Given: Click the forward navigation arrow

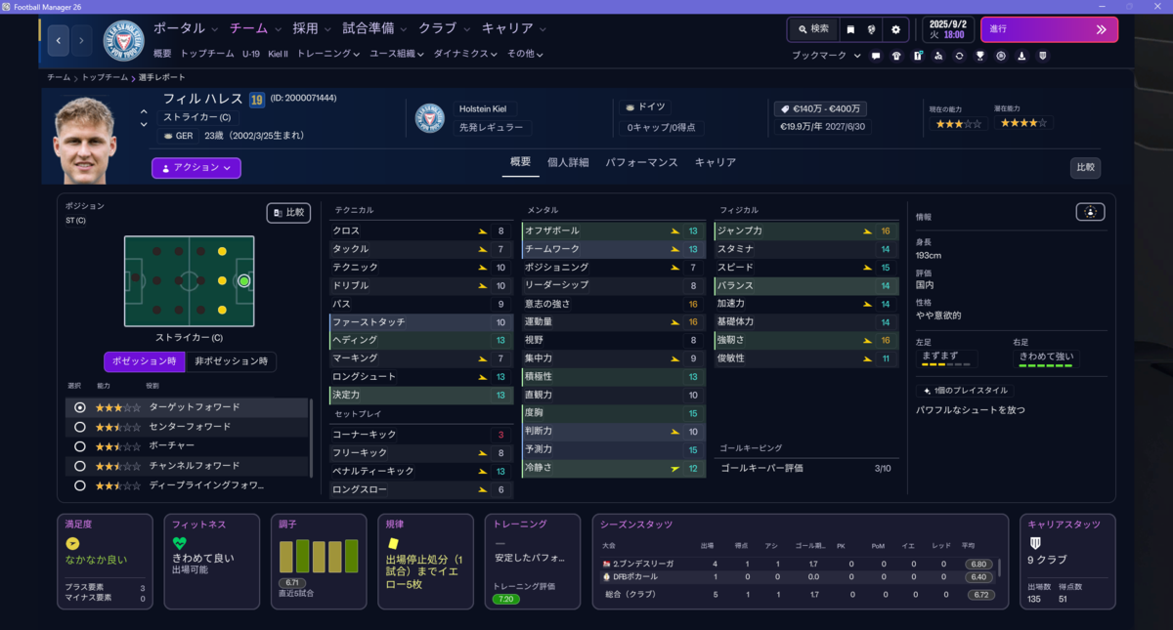Looking at the screenshot, I should (x=81, y=41).
